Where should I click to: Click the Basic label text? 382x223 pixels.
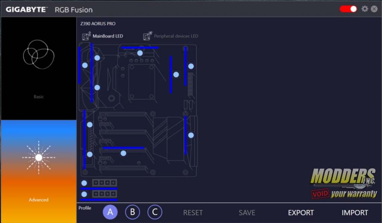(x=38, y=97)
